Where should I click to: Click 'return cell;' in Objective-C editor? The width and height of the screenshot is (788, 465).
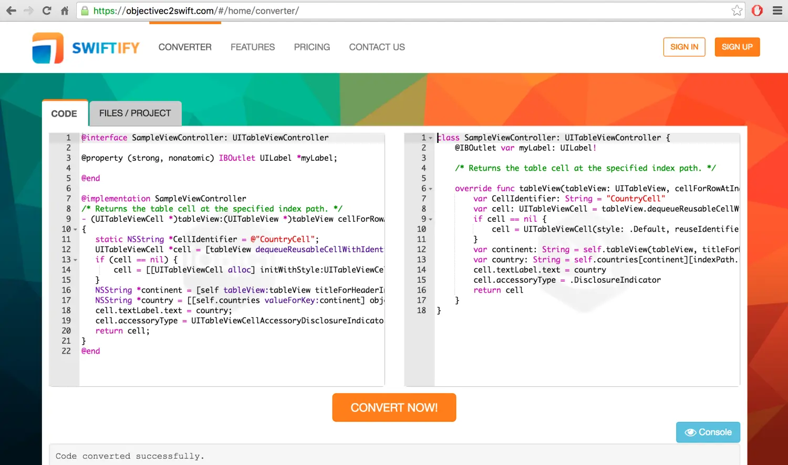coord(122,331)
